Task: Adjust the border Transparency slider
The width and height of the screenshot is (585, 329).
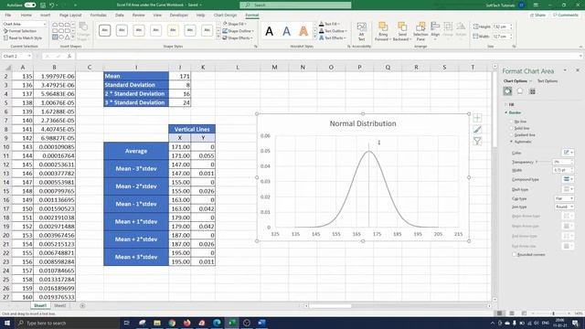Action: 544,162
